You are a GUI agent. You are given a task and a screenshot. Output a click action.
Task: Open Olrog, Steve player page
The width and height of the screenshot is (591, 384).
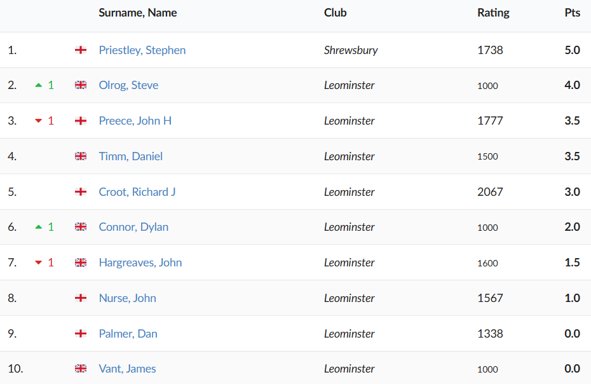point(128,85)
